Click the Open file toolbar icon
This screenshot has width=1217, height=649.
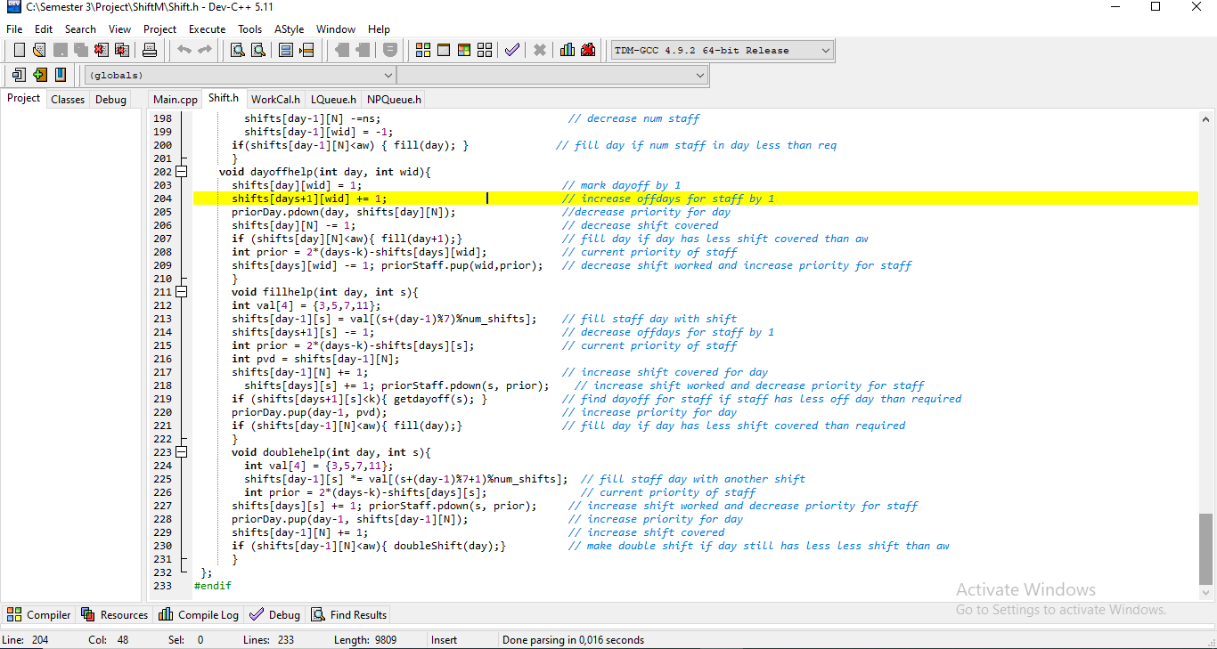[x=40, y=51]
